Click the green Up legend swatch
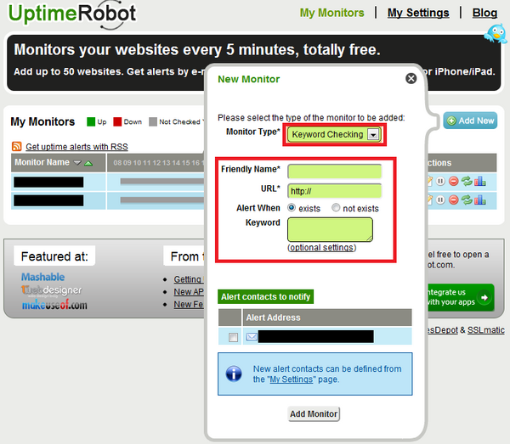Image resolution: width=510 pixels, height=444 pixels. click(91, 121)
